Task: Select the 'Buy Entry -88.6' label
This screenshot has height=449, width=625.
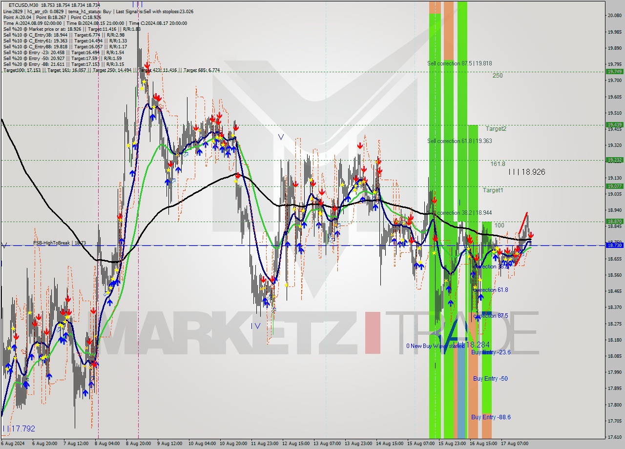Action: 491,417
